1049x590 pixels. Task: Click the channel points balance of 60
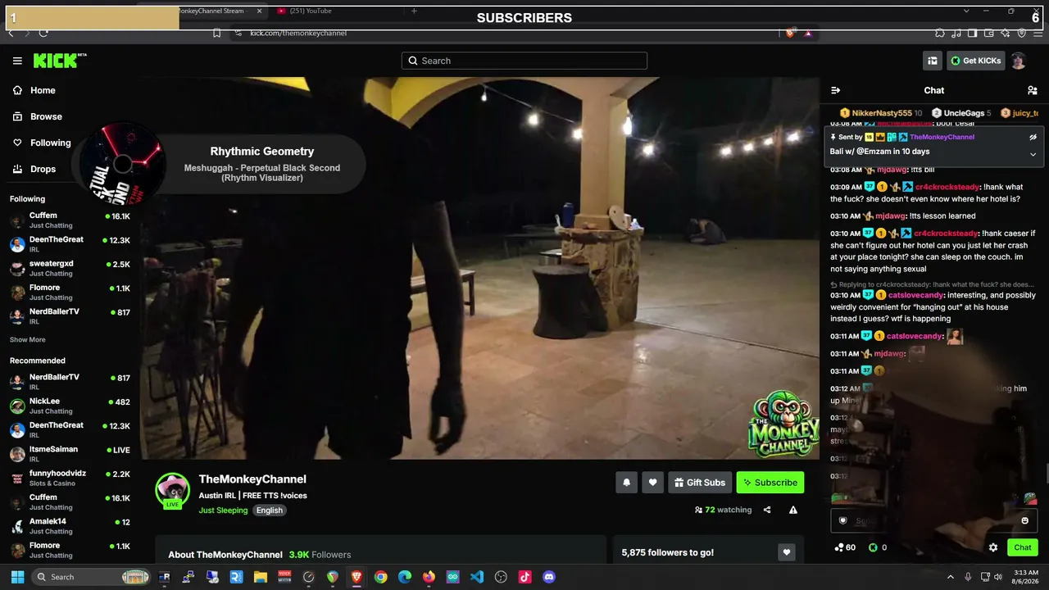(x=845, y=547)
